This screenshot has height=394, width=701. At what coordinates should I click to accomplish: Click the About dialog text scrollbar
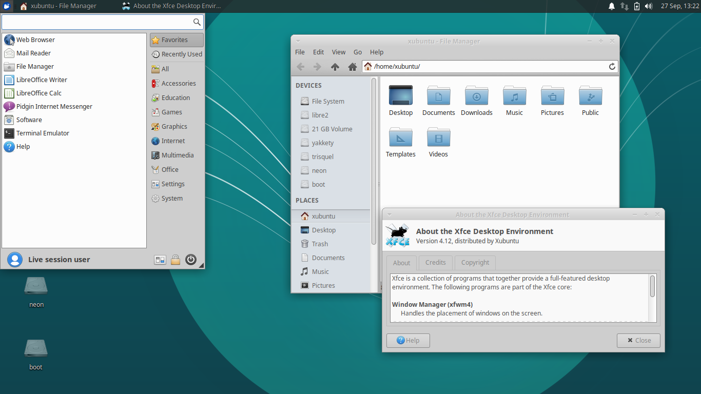652,286
